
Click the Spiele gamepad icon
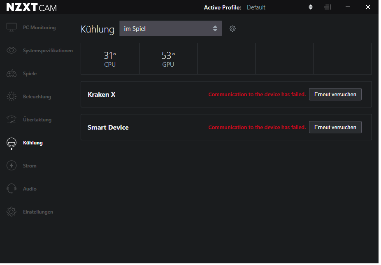(12, 73)
